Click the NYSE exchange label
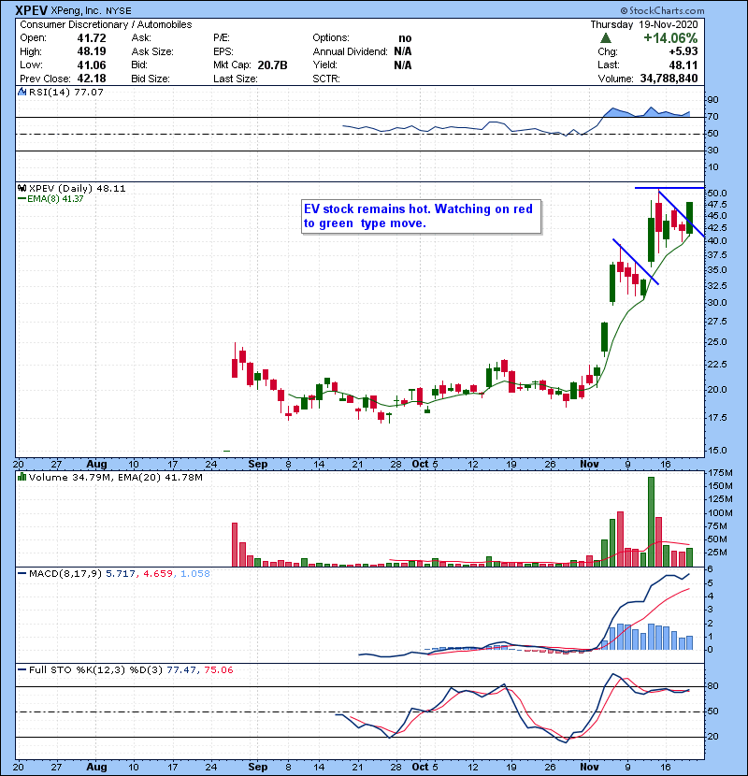This screenshot has height=776, width=748. (119, 11)
